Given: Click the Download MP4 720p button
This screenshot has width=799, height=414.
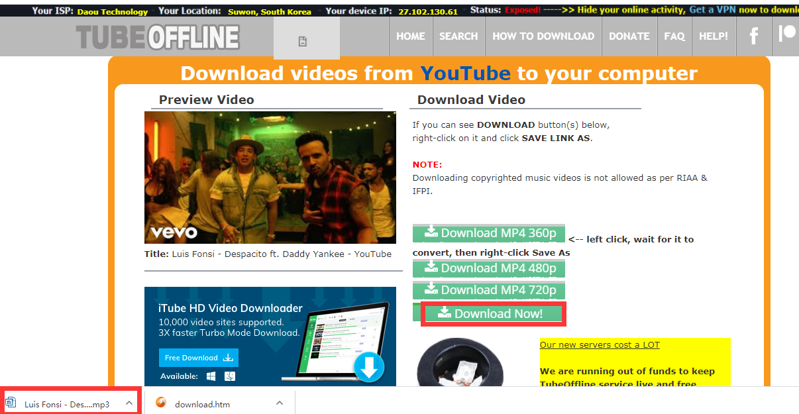Looking at the screenshot, I should point(489,290).
